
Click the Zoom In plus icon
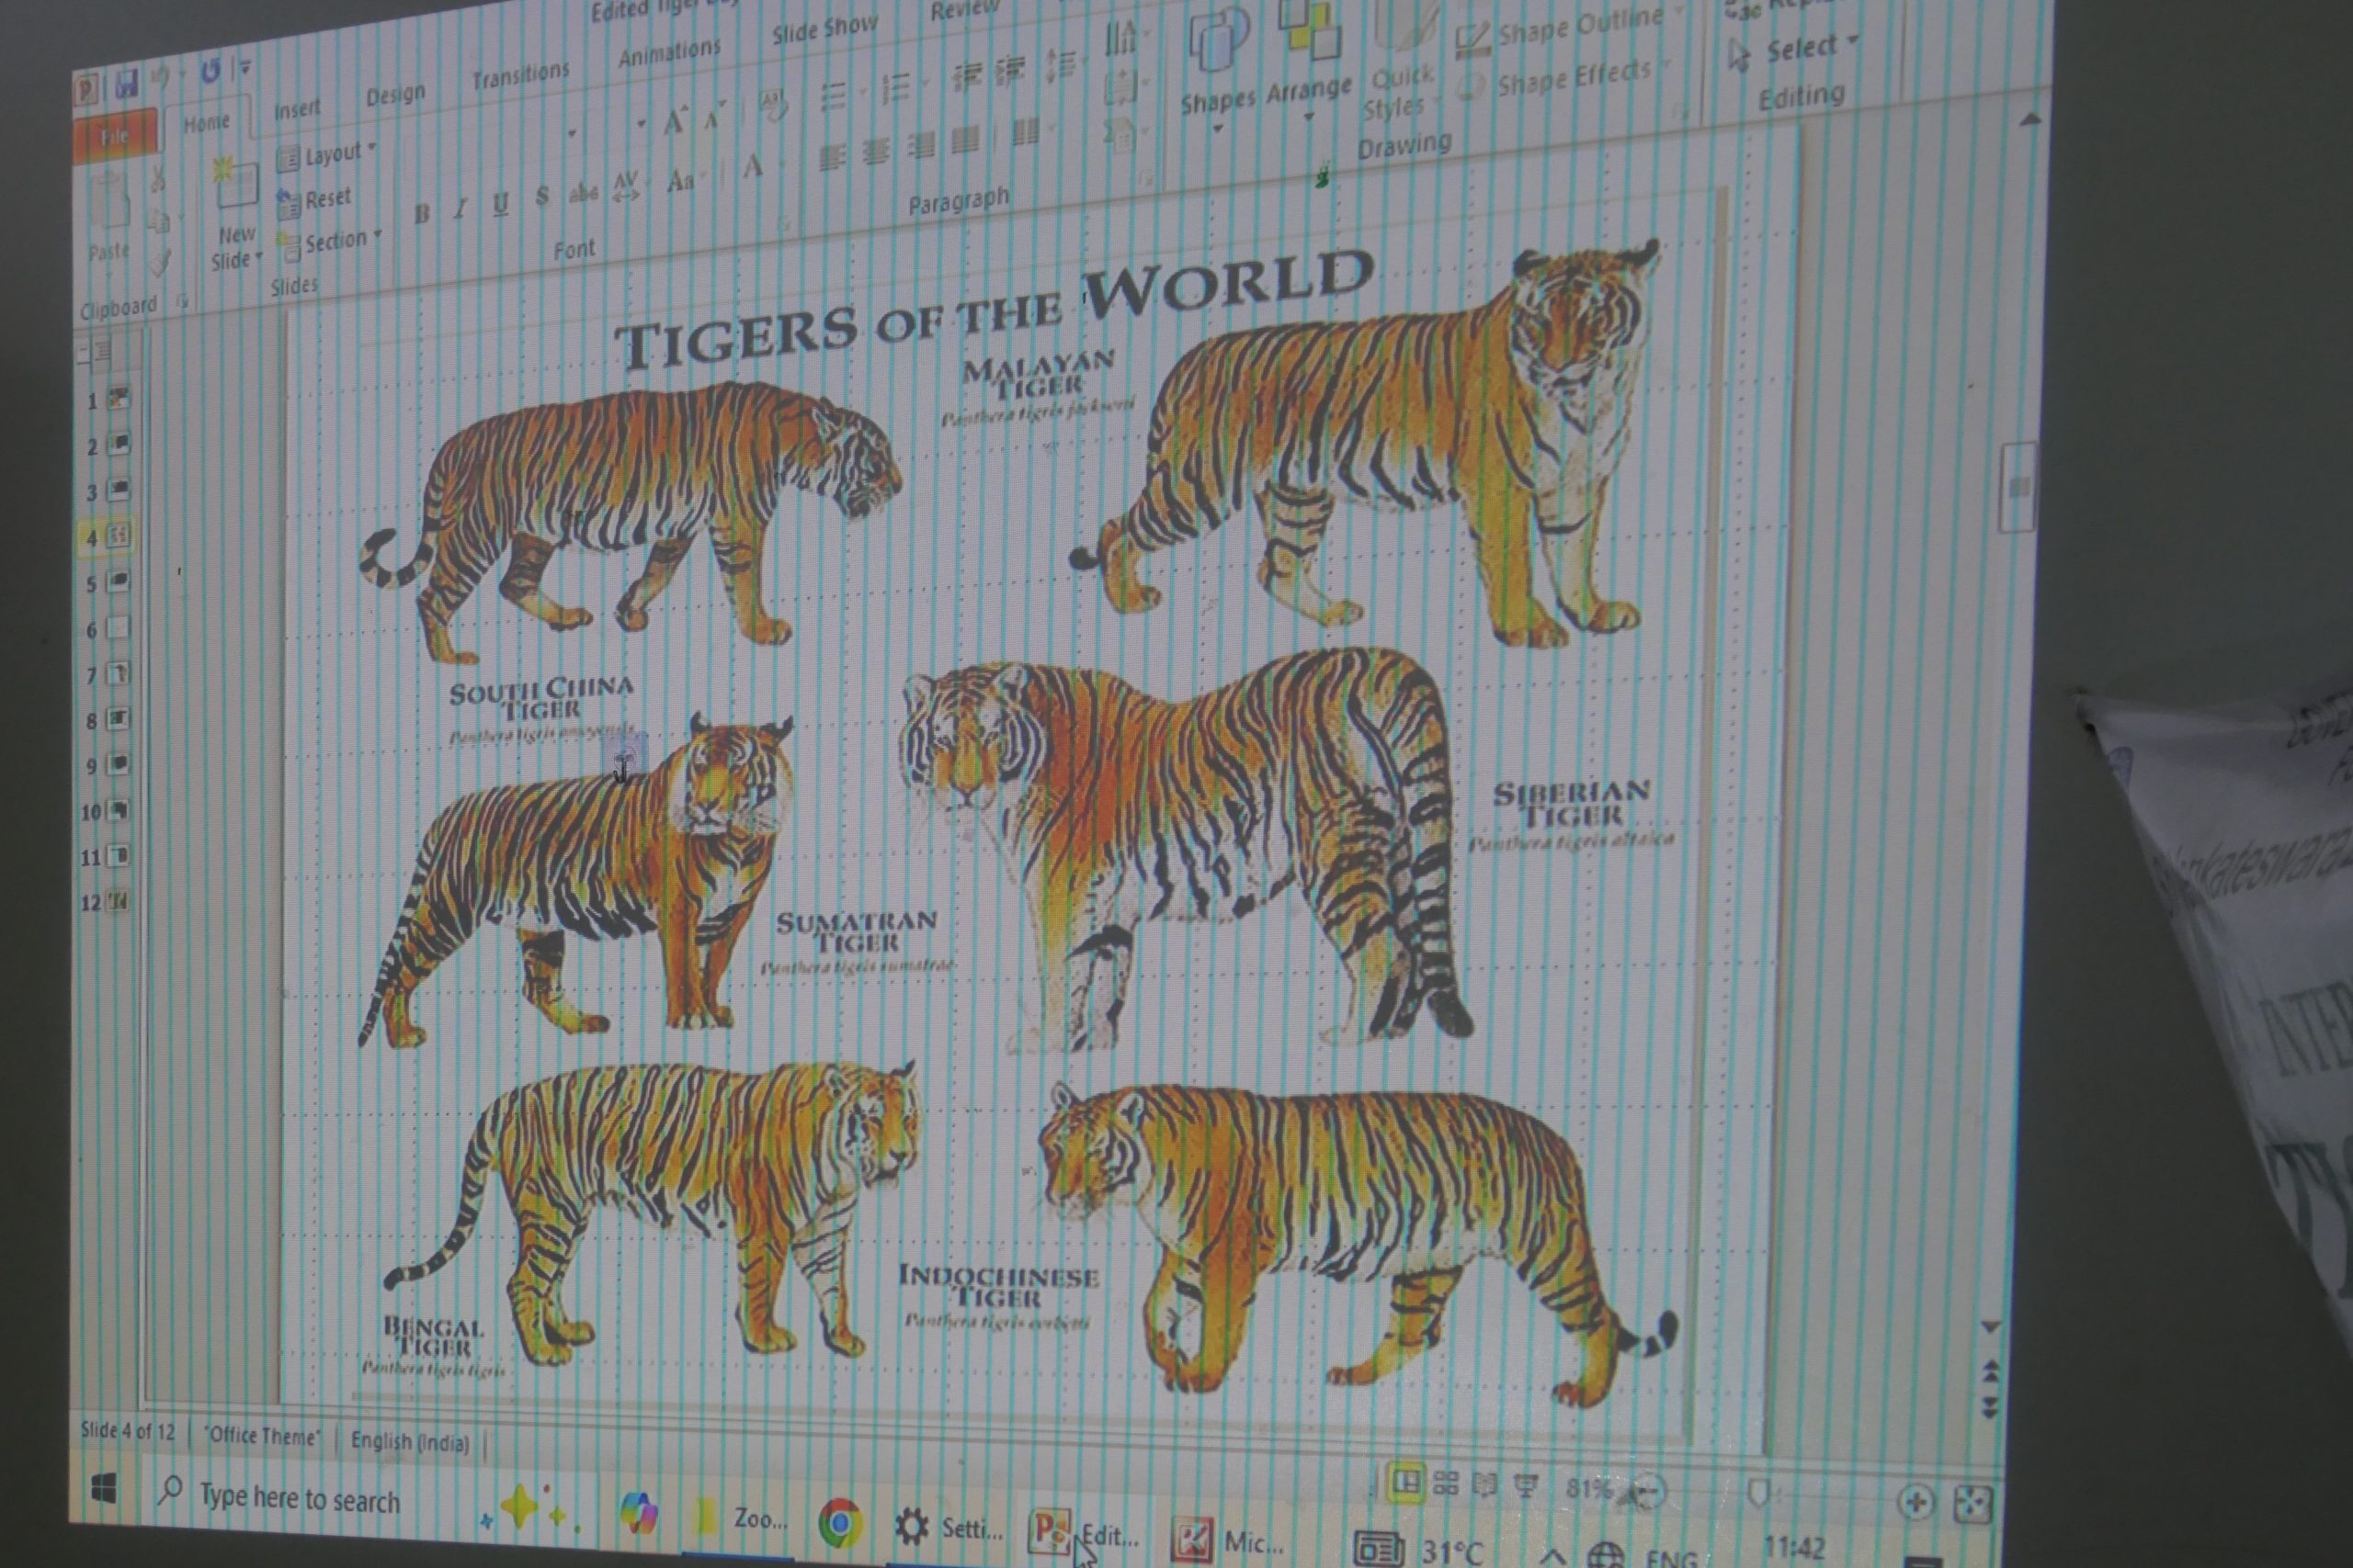pyautogui.click(x=1916, y=1501)
